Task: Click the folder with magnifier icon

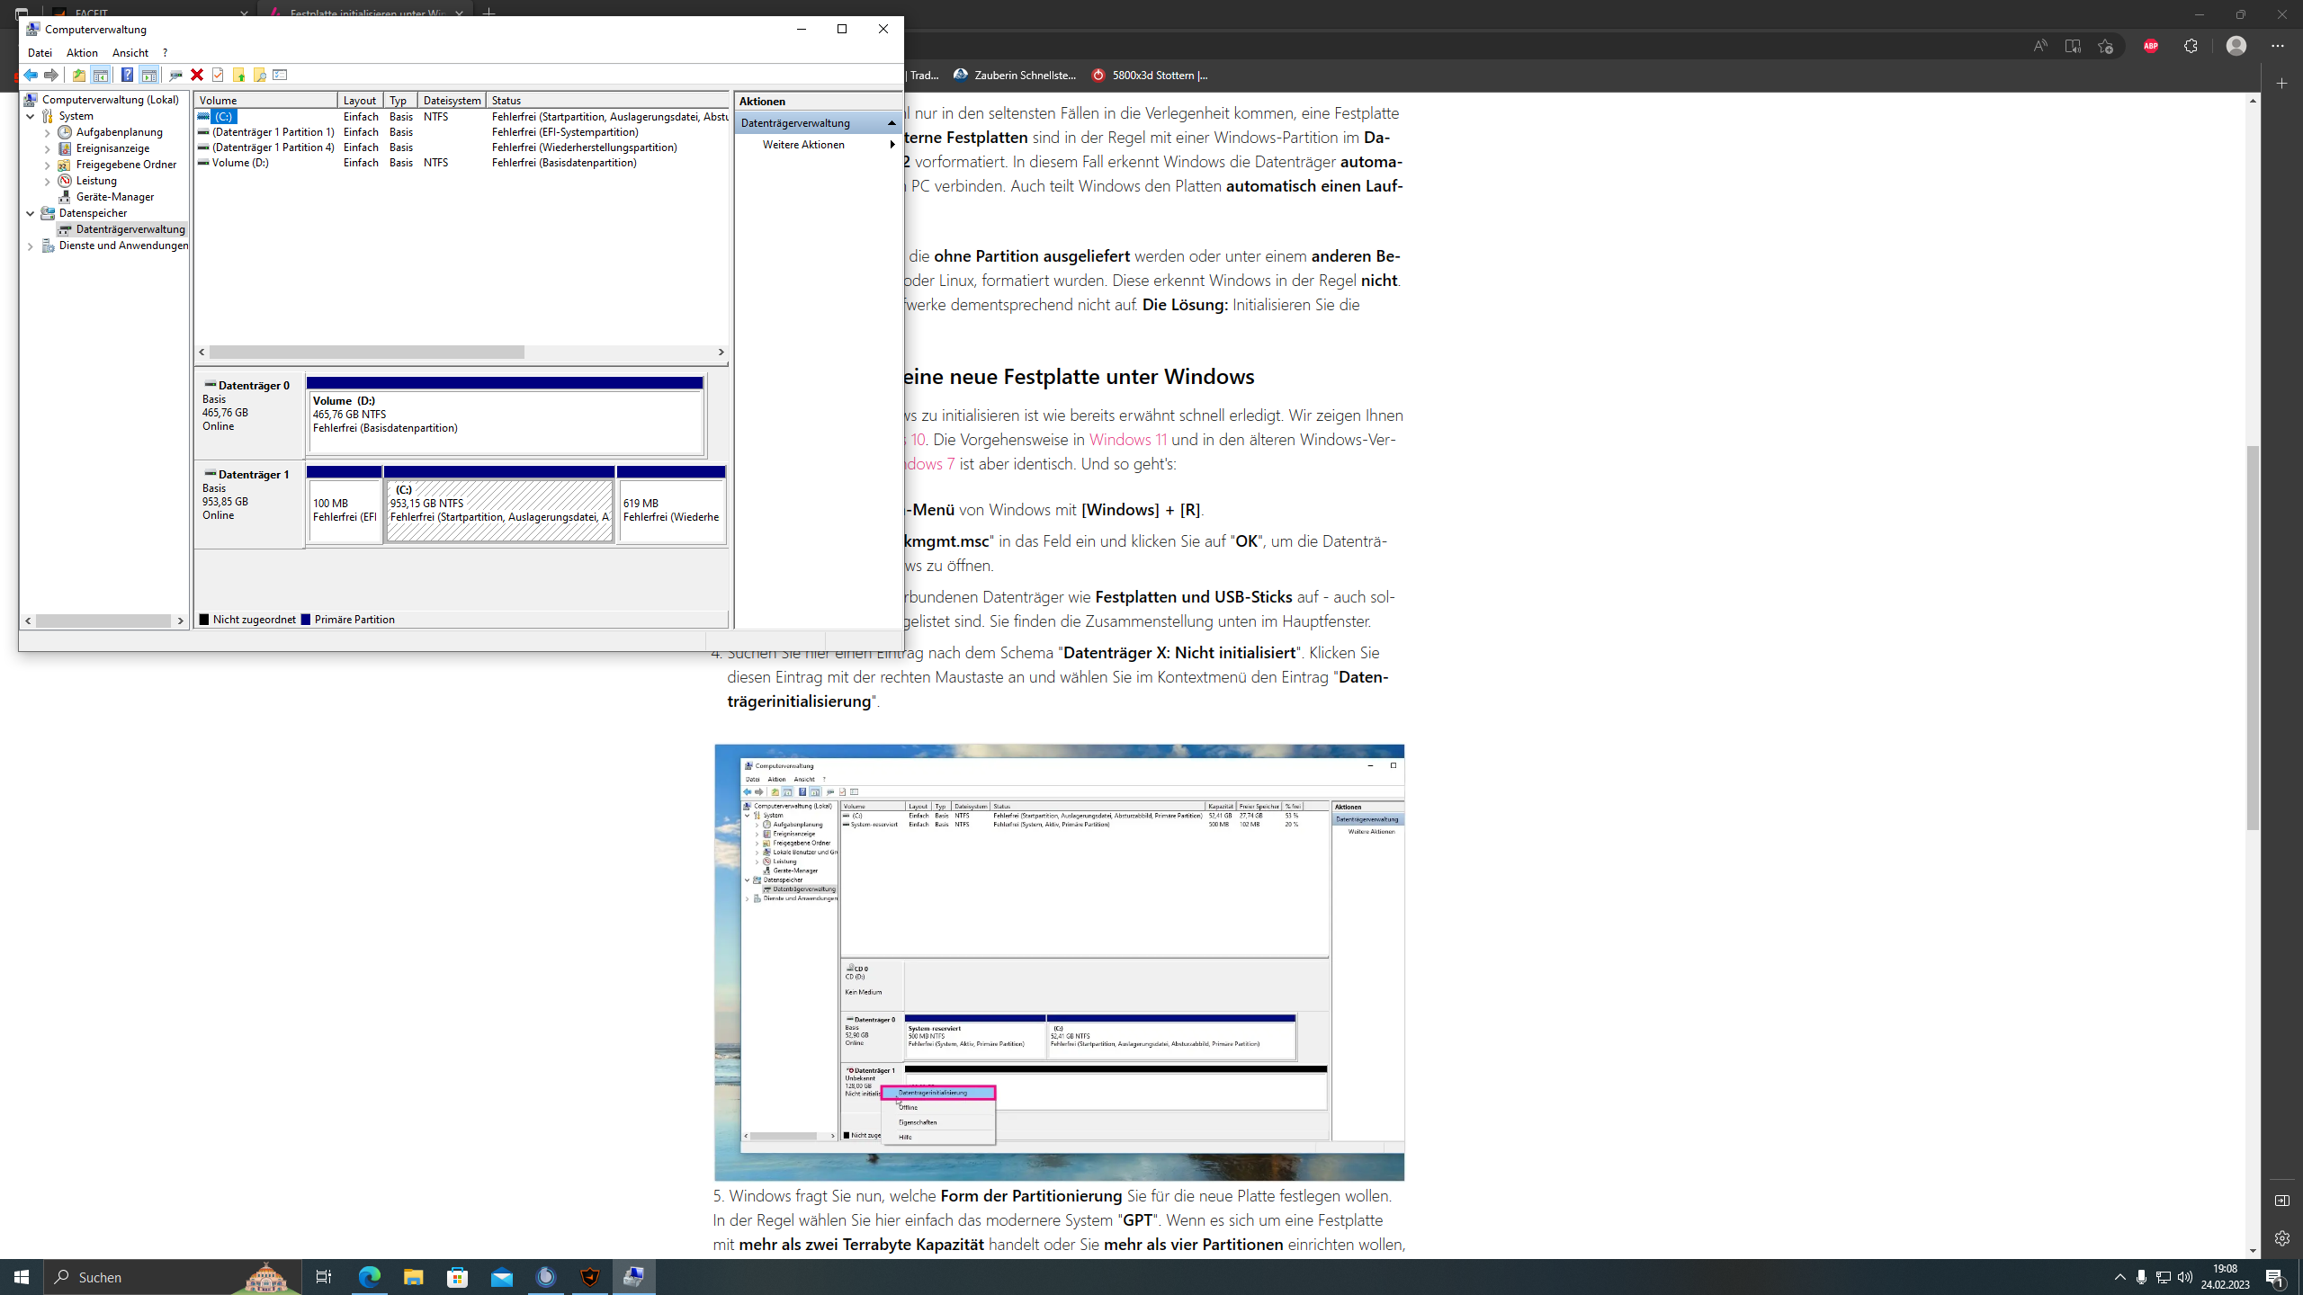Action: 259,75
